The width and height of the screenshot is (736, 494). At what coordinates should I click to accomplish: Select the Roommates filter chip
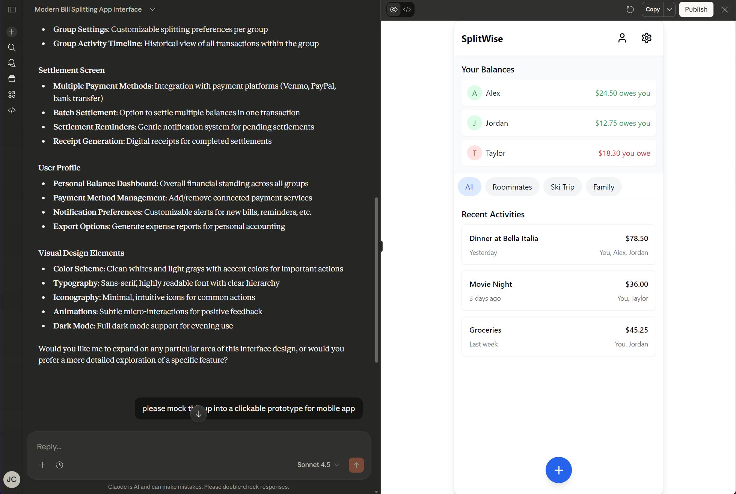(x=512, y=187)
